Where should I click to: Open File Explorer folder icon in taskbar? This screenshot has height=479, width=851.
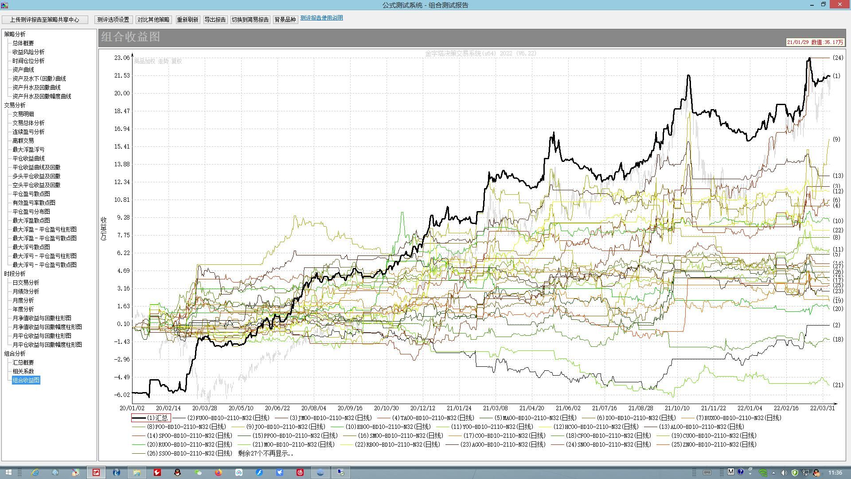coord(137,472)
